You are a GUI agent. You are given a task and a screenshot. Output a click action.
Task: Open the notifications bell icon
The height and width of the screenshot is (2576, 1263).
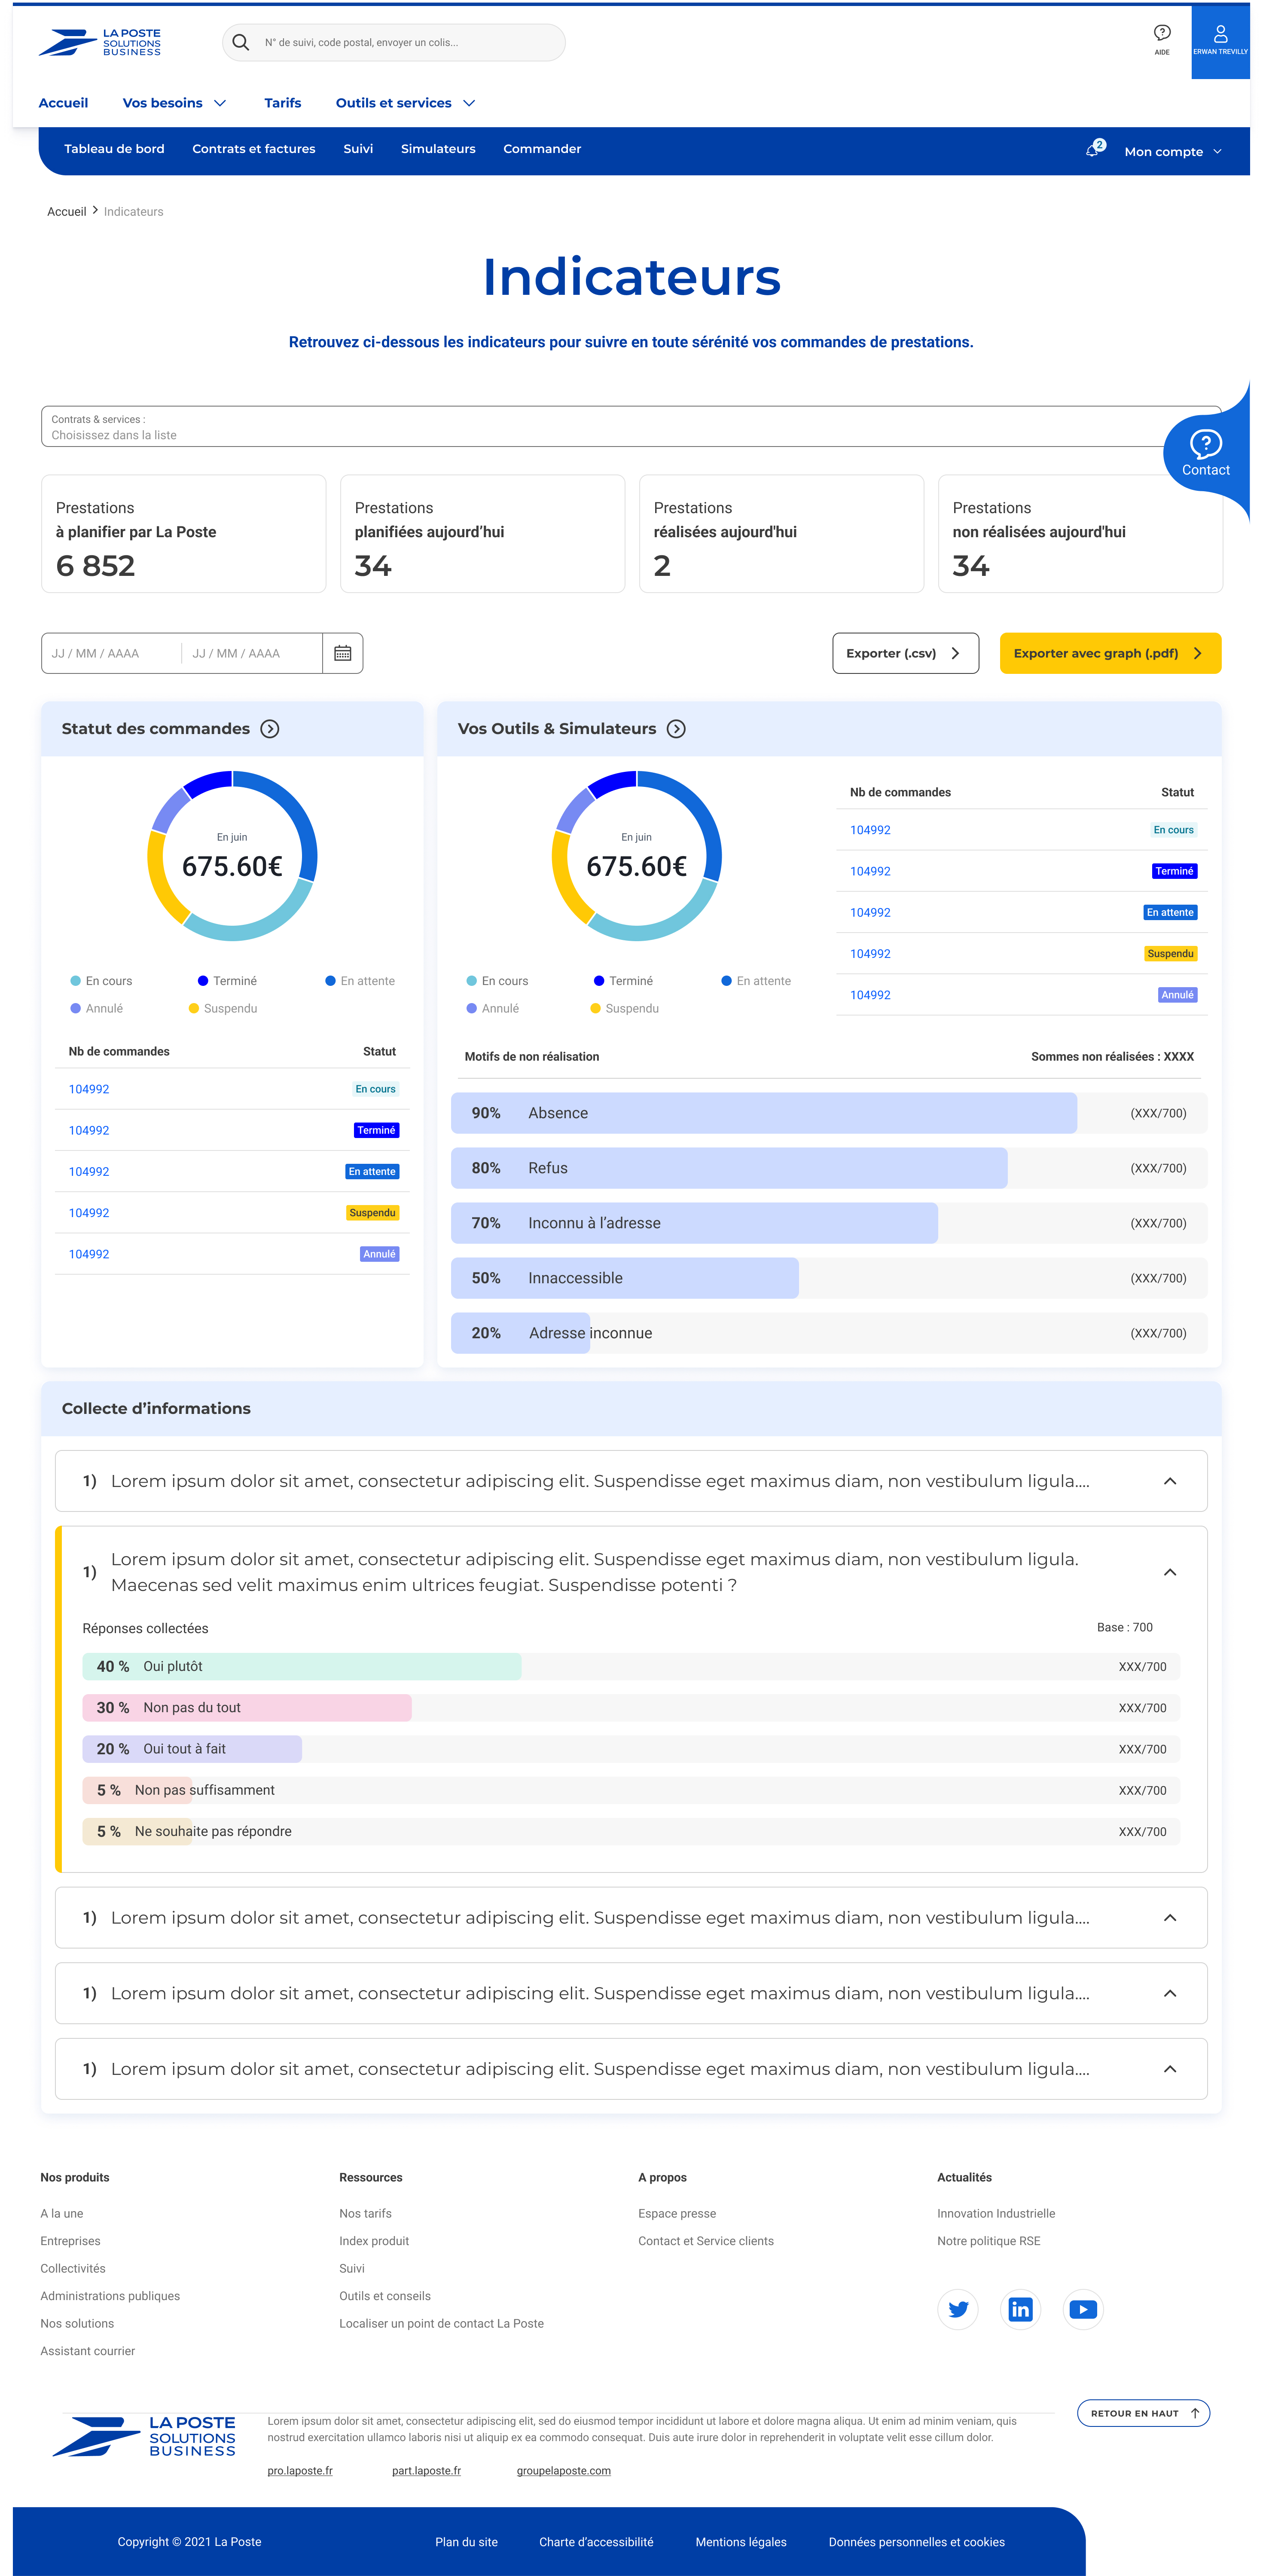pos(1092,150)
